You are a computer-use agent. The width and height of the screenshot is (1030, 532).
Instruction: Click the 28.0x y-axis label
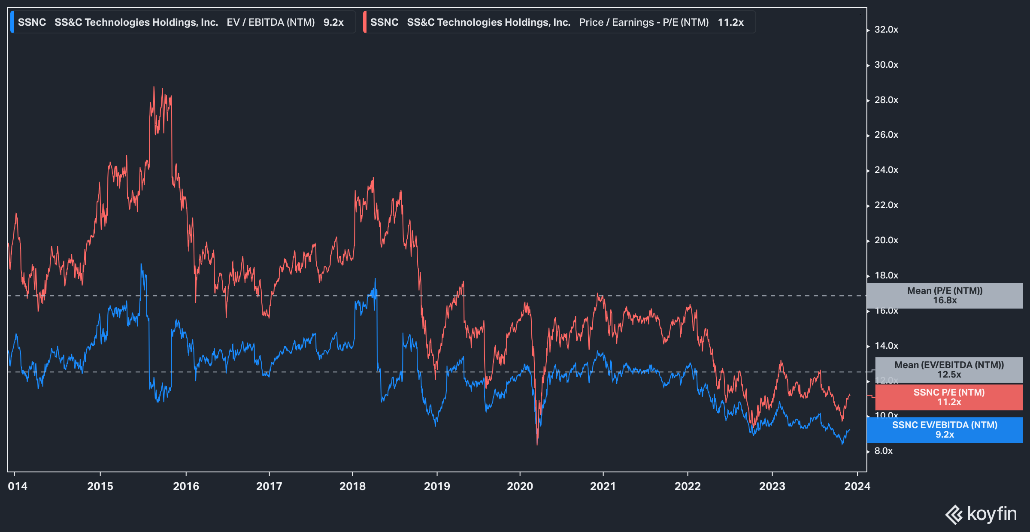[x=886, y=100]
